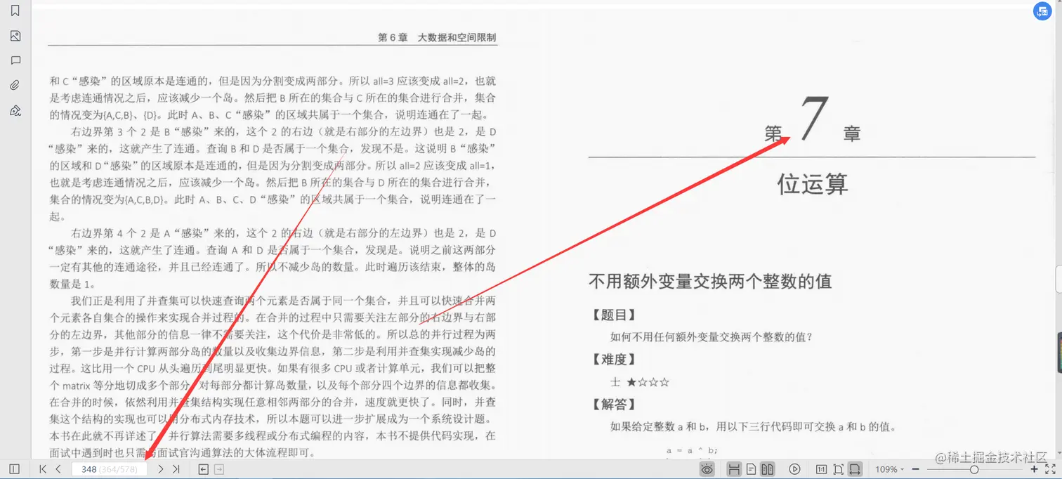Start presentation playback mode
This screenshot has height=479, width=1062.
coord(794,468)
